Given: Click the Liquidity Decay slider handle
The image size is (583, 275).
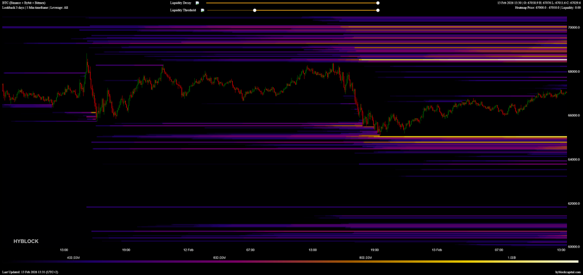Looking at the screenshot, I should (378, 3).
